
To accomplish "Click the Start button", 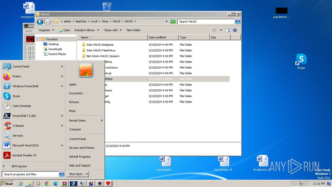I will point(7,184).
